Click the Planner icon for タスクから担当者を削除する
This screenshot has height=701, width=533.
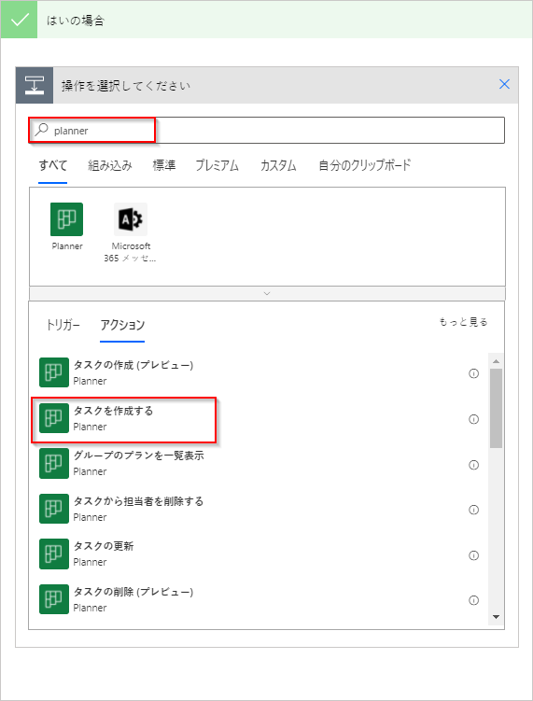(x=54, y=509)
